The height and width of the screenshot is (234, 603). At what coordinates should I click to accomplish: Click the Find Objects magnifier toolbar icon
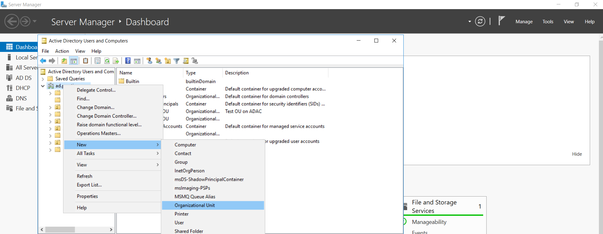pyautogui.click(x=186, y=61)
